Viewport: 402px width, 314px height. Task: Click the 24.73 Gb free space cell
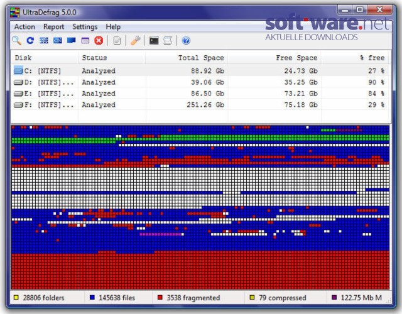(301, 71)
